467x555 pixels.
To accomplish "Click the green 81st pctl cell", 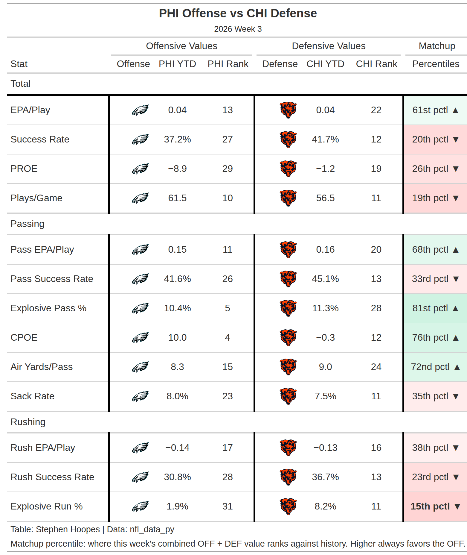I will pos(435,308).
